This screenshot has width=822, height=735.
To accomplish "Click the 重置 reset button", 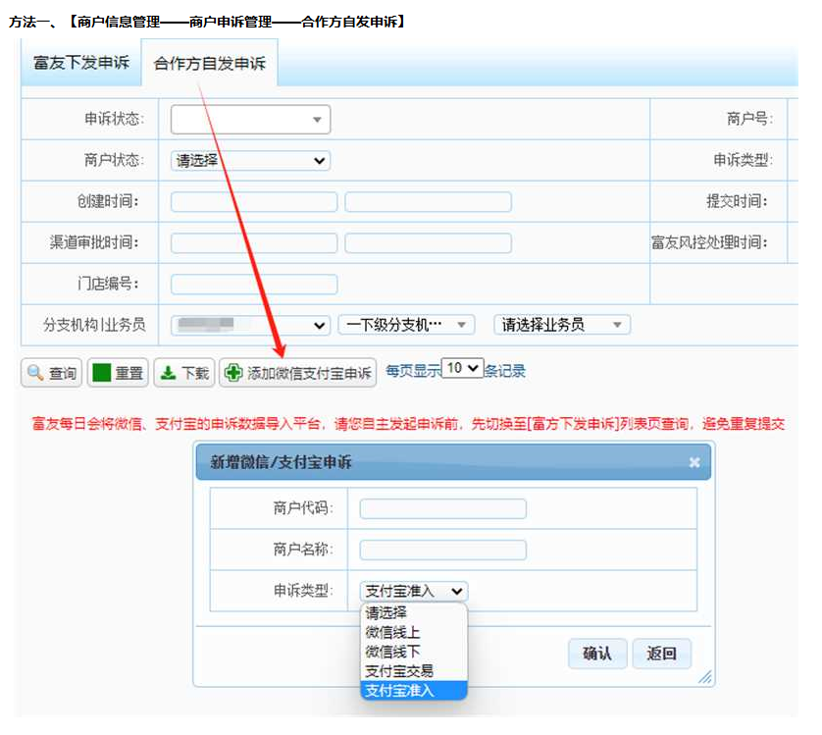I will 118,373.
